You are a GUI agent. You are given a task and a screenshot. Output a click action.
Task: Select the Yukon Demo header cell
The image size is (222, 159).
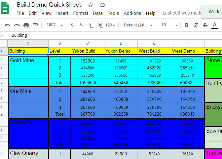tap(121, 51)
